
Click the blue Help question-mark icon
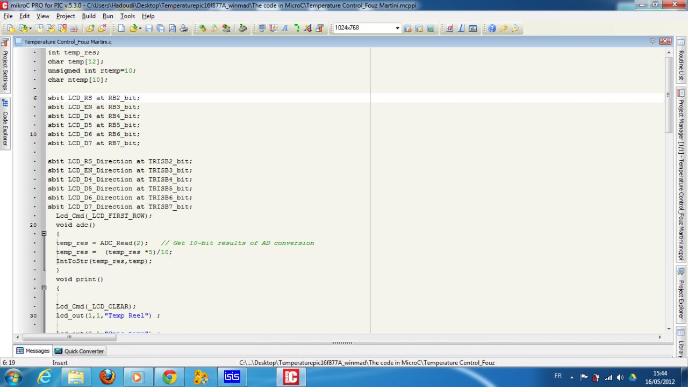(492, 28)
